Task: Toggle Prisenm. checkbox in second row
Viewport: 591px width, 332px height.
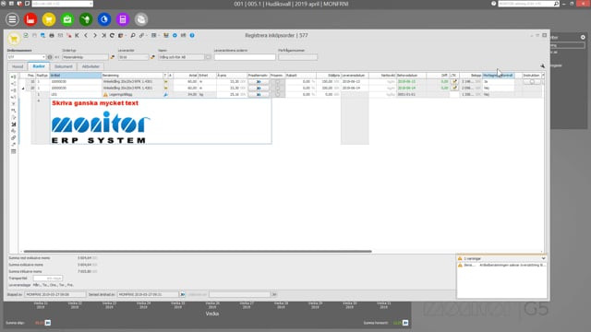Action: 278,88
